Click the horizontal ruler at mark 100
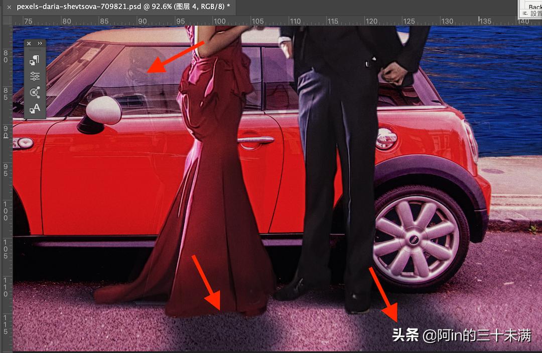 click(219, 21)
